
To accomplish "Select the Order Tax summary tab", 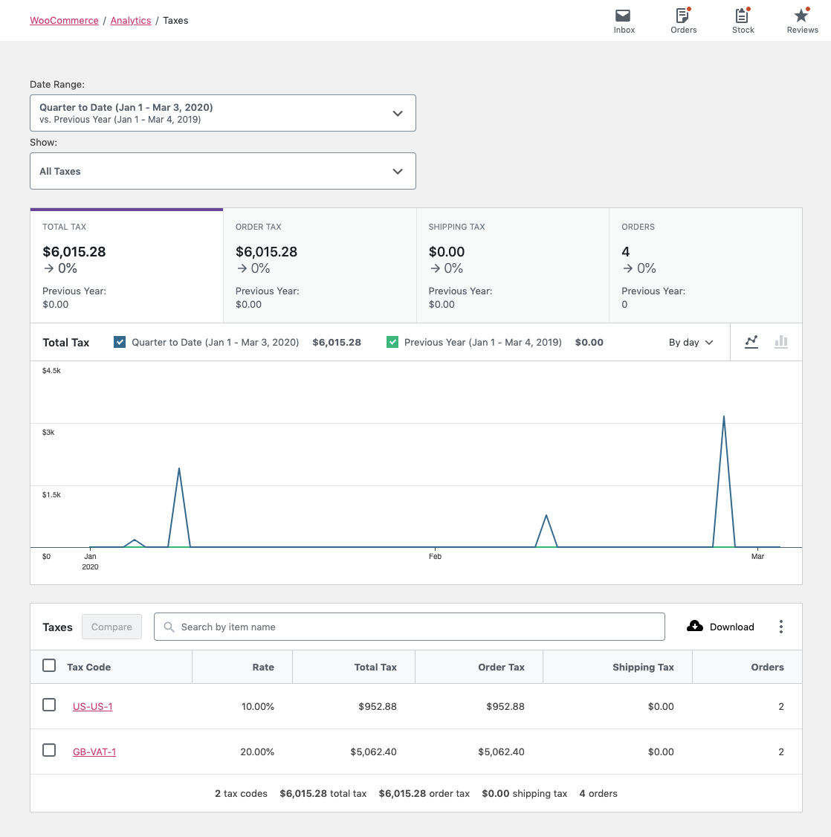I will pos(320,265).
